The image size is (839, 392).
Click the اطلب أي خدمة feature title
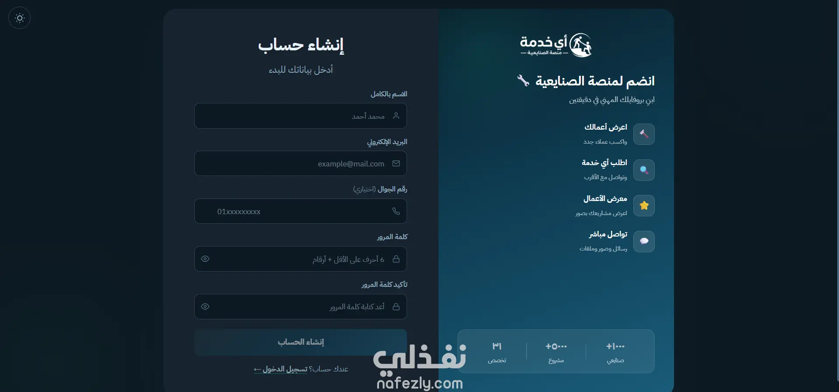tap(604, 163)
